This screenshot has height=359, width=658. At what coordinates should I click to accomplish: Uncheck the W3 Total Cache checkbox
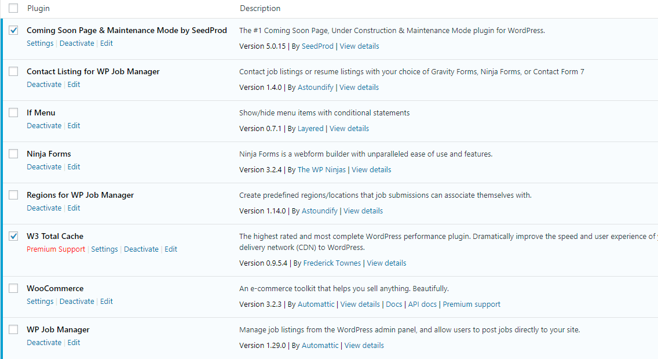[13, 236]
